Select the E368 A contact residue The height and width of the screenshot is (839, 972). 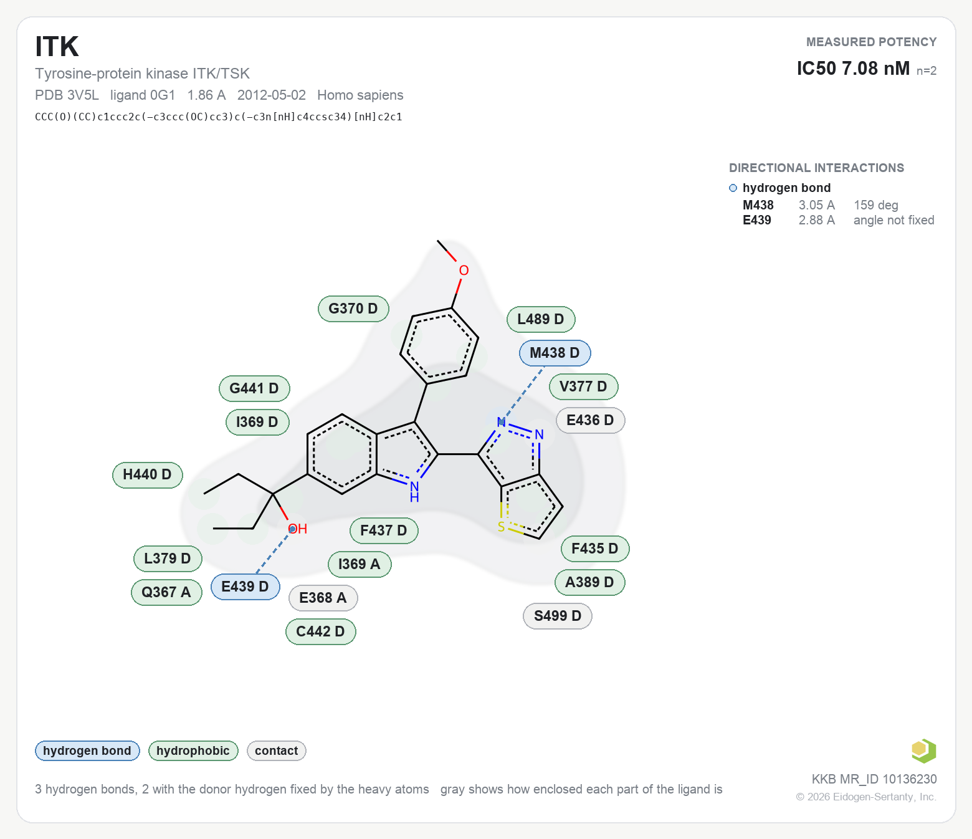323,598
